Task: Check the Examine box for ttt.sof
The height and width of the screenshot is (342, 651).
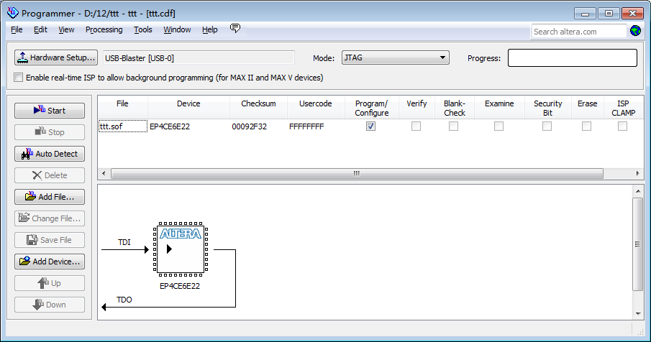Action: tap(499, 126)
